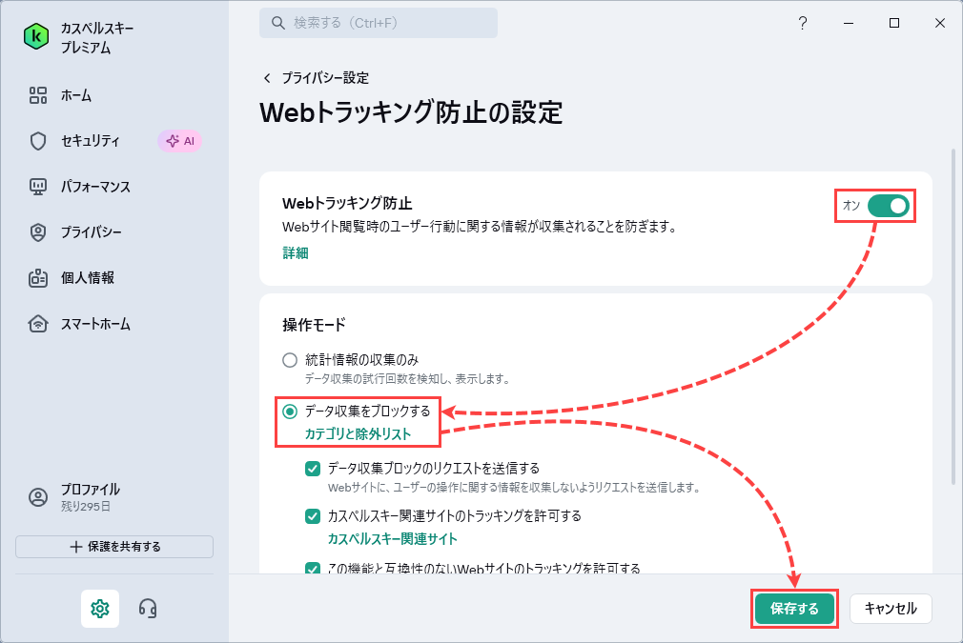Screen dimensions: 963x643
Task: Click 保護を共有する button
Action: pos(114,547)
